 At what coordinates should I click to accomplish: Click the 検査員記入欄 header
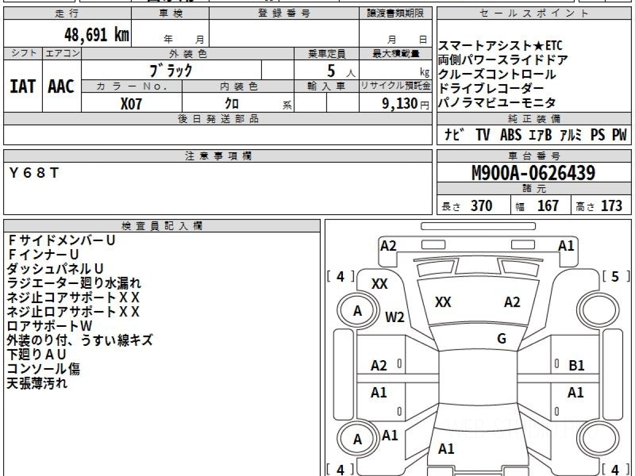(162, 226)
